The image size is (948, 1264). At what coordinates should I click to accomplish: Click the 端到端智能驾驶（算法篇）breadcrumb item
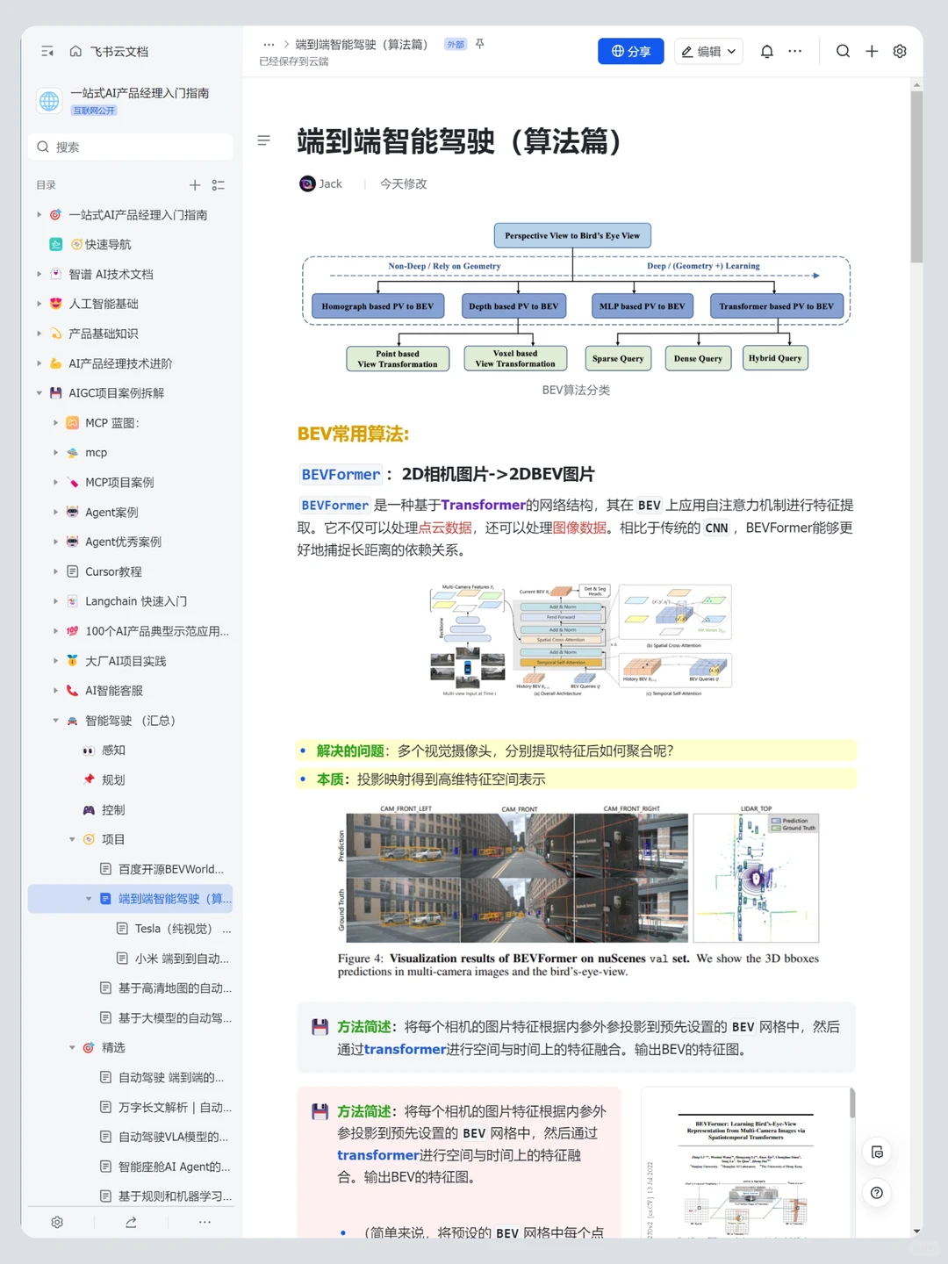coord(363,43)
